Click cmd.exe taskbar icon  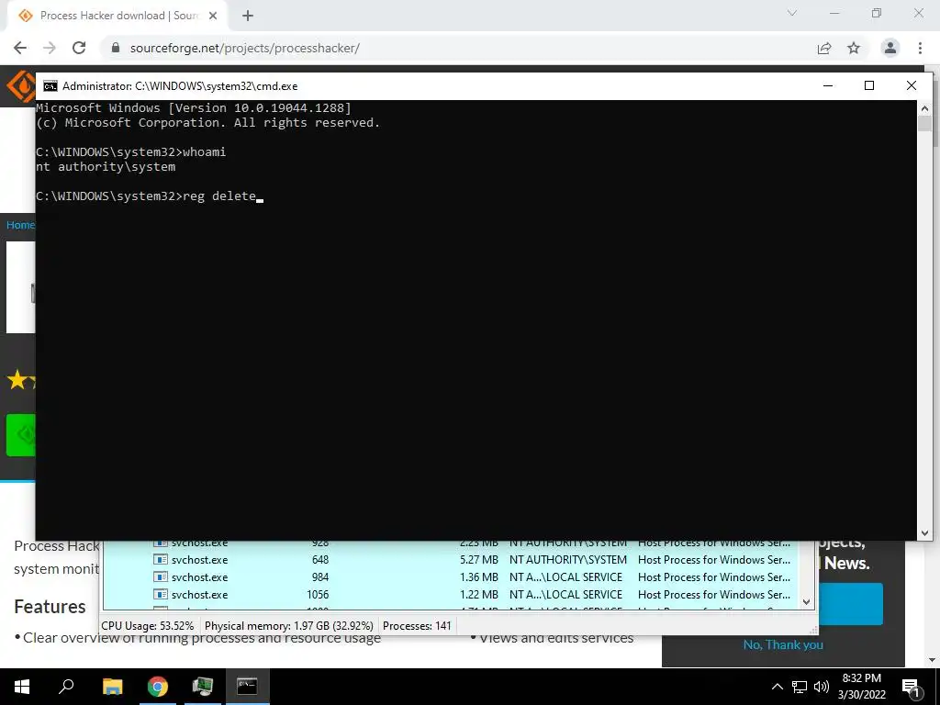tap(247, 687)
